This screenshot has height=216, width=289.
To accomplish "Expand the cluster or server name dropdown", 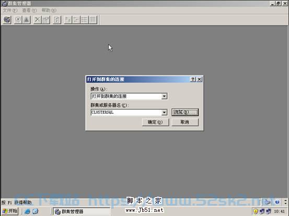I will [x=164, y=112].
